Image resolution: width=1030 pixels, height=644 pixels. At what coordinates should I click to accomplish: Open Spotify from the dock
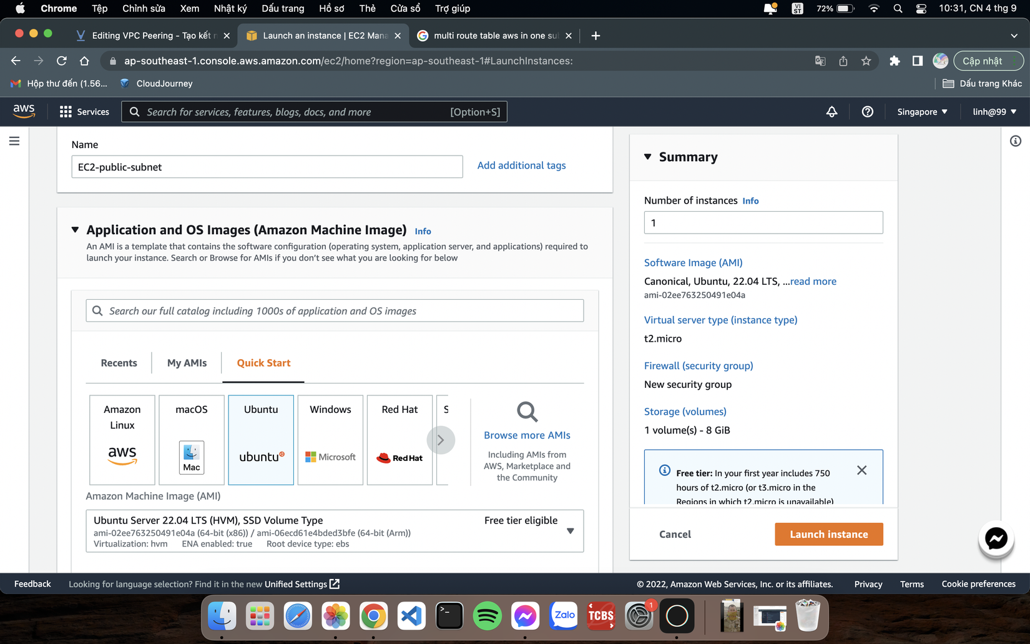[x=488, y=616]
